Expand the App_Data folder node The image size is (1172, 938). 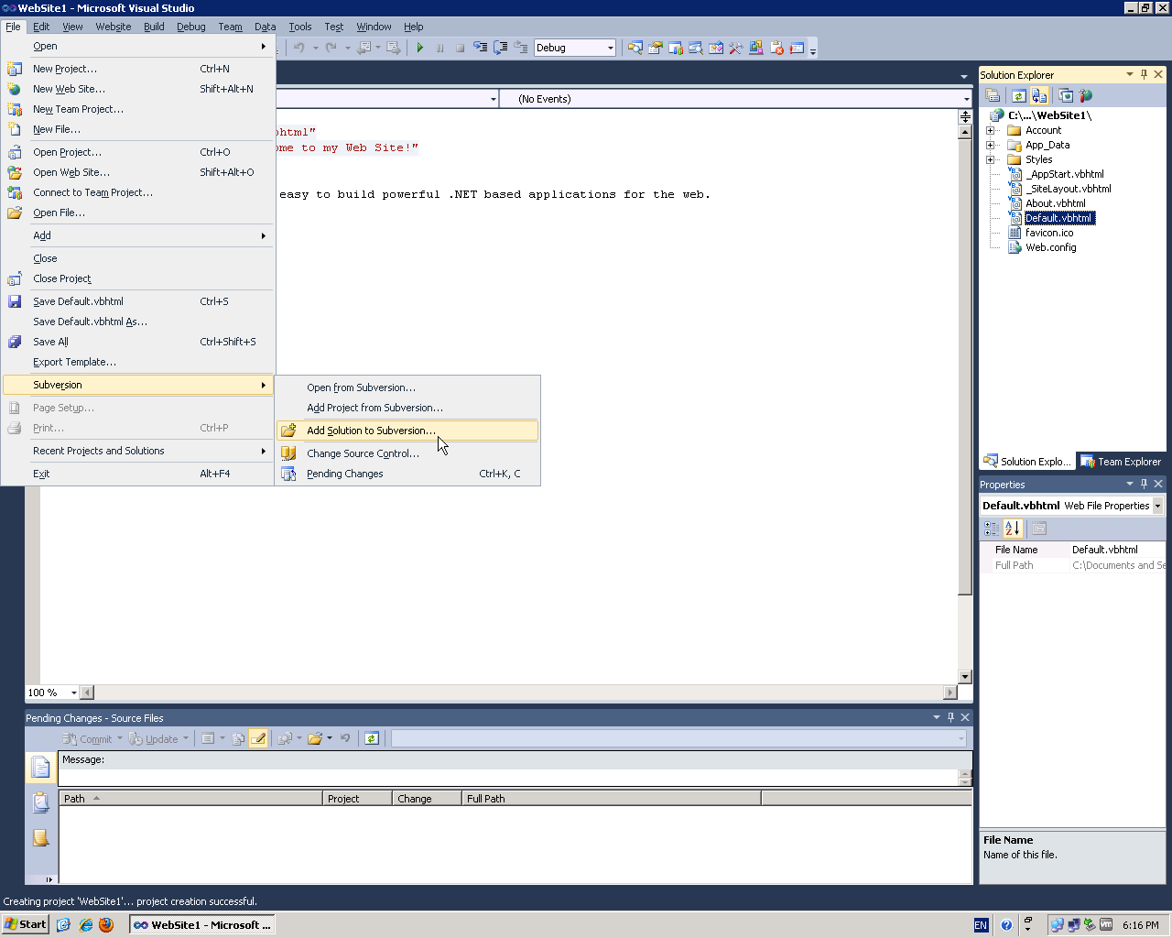tap(990, 145)
